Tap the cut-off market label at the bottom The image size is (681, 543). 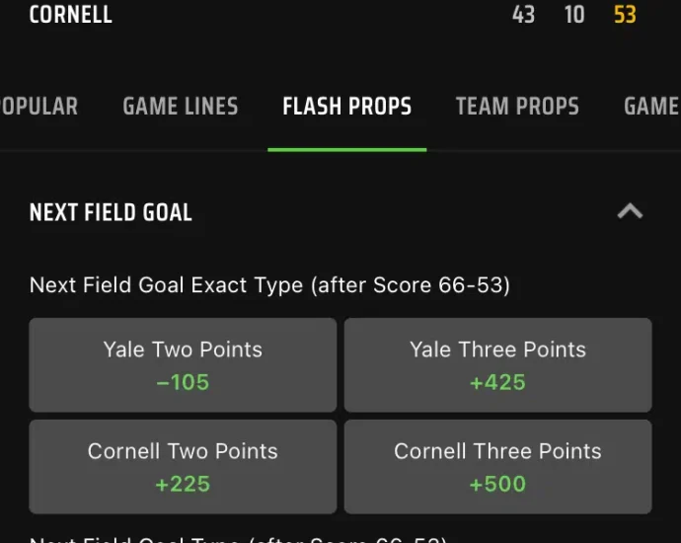237,538
